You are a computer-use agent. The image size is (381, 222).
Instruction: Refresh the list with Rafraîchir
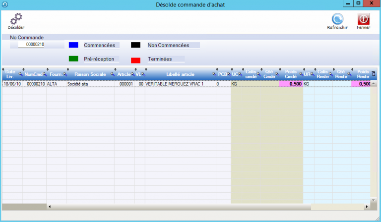point(337,19)
